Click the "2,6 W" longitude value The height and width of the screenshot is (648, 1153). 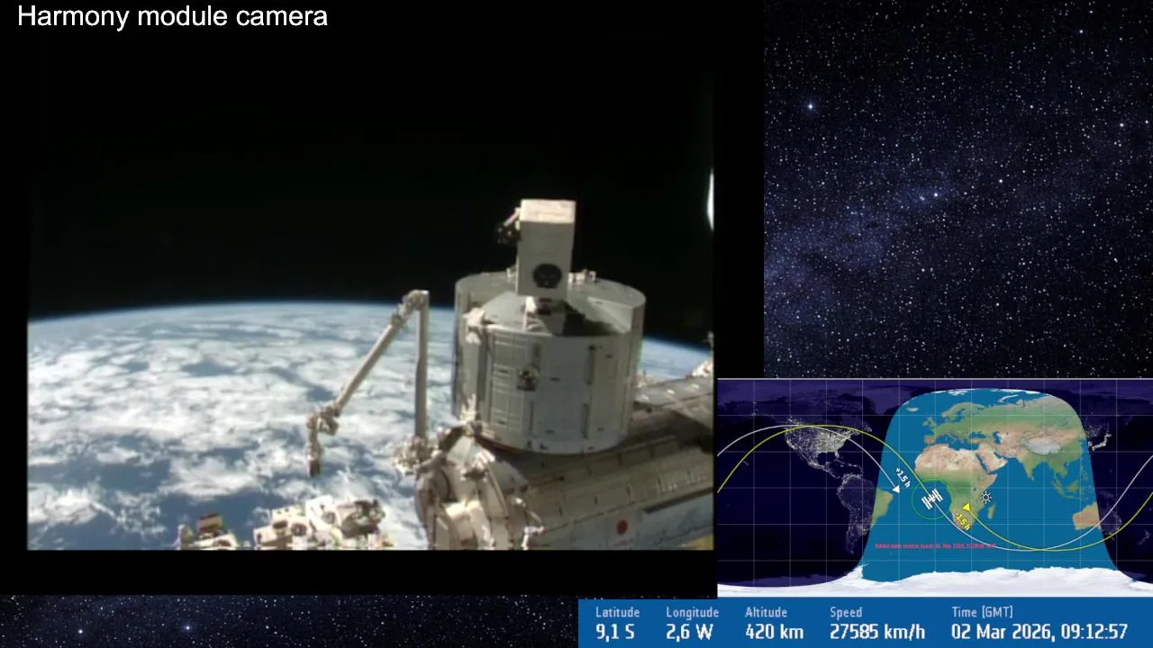click(x=689, y=632)
